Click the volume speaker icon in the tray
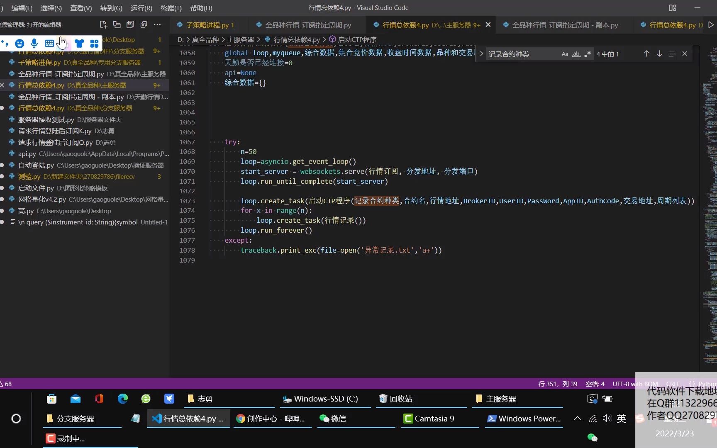 [x=607, y=418]
